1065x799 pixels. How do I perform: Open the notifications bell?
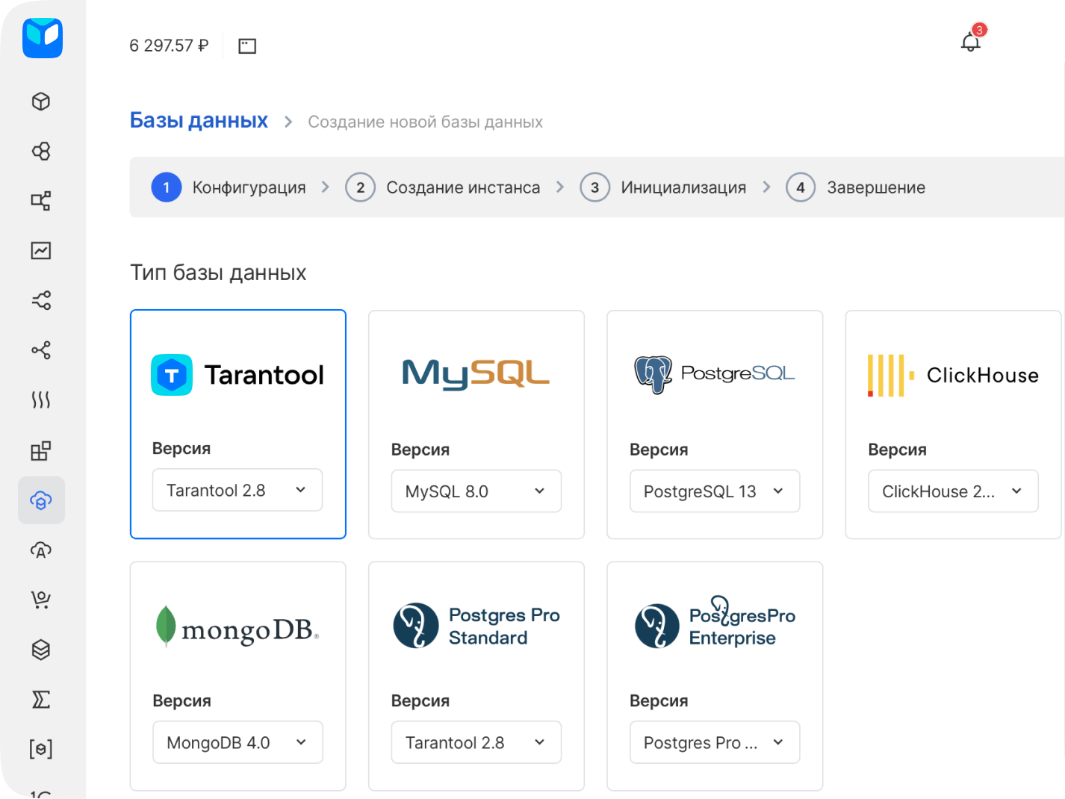pyautogui.click(x=971, y=42)
